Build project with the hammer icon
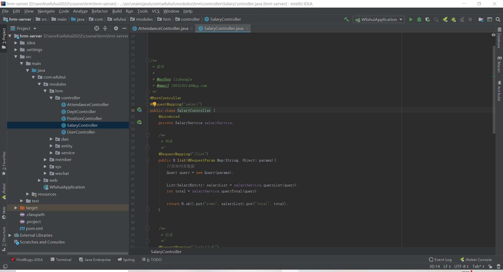This screenshot has height=272, width=503. pos(346,19)
